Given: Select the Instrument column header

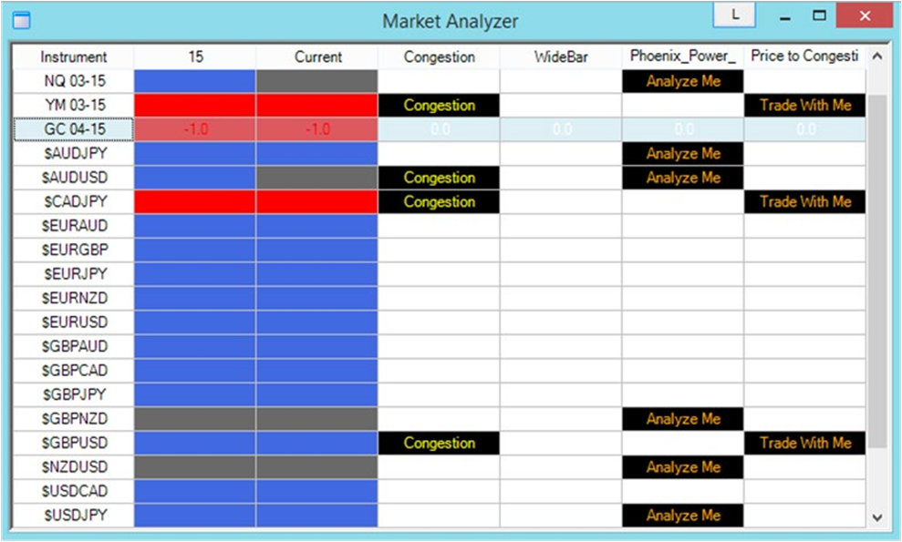Looking at the screenshot, I should [74, 56].
